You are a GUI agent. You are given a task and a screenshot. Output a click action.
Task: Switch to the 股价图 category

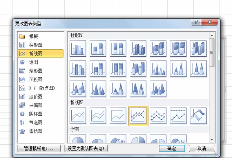[41, 97]
